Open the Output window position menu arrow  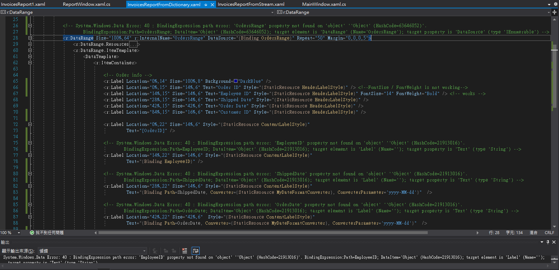click(x=542, y=242)
